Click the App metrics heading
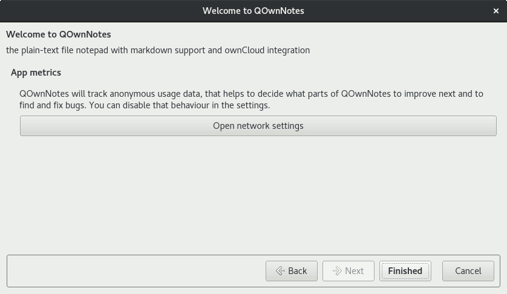 point(36,73)
